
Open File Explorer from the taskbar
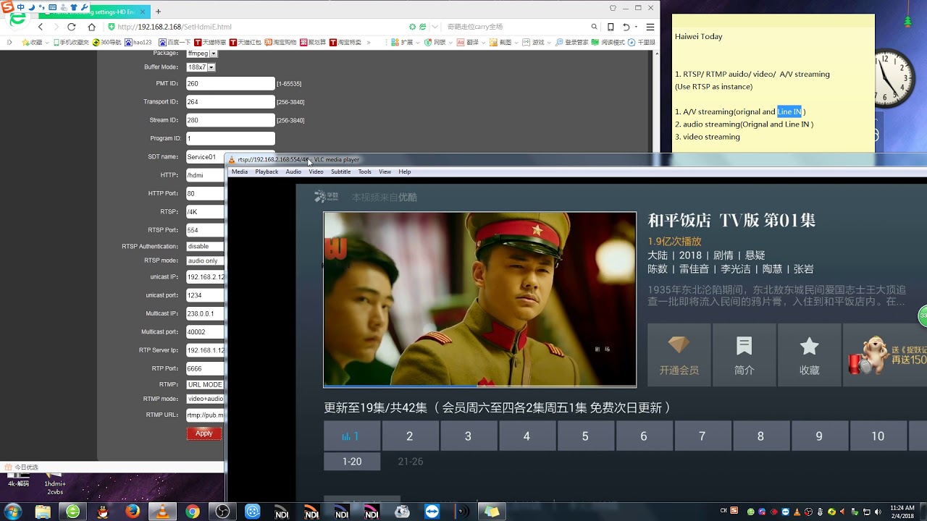pyautogui.click(x=43, y=512)
